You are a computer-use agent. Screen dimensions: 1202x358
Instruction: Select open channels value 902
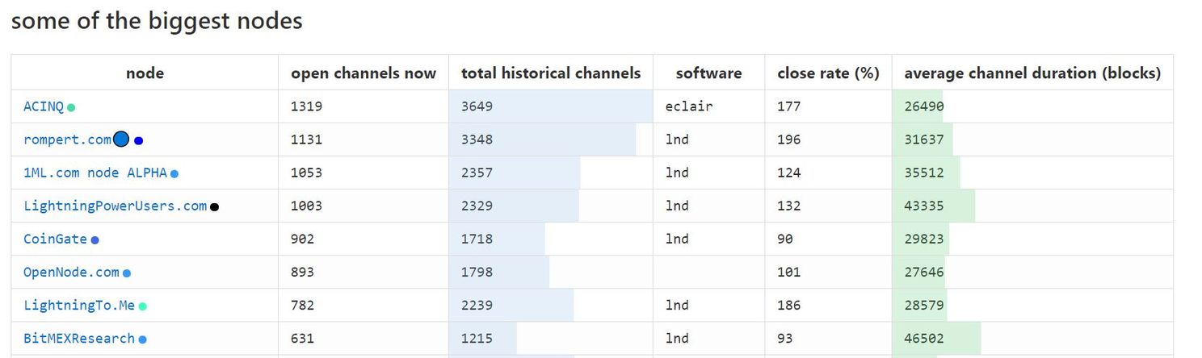click(x=302, y=239)
